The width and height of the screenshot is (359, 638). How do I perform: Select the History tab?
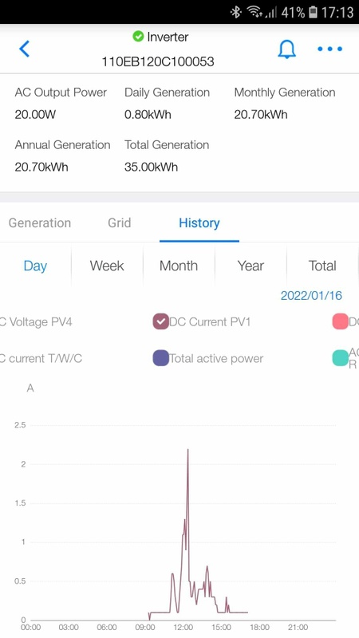coord(199,223)
